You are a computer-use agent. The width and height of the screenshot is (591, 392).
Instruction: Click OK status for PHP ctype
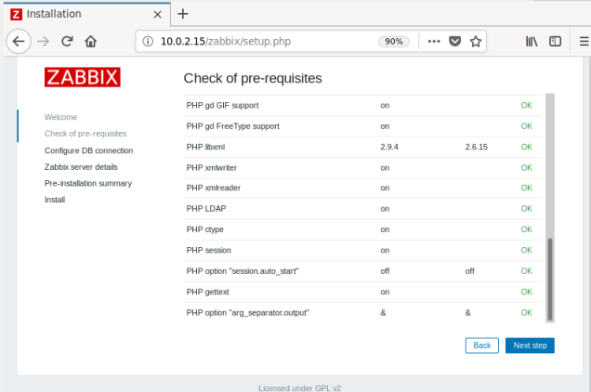526,229
